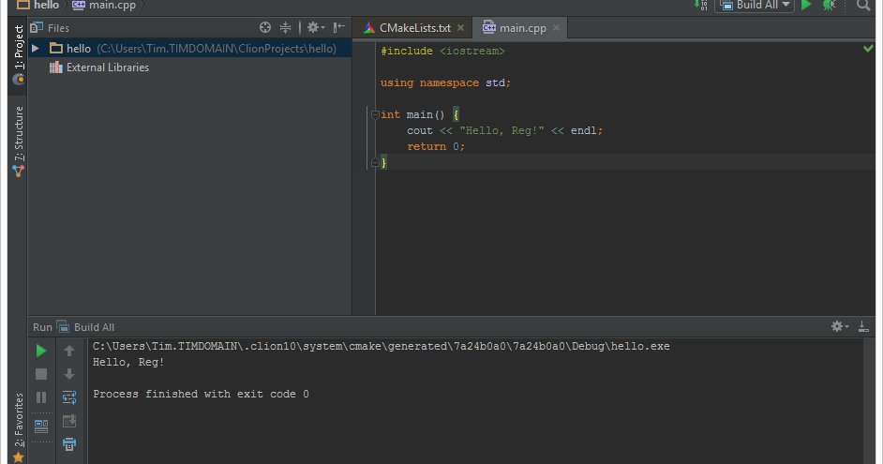Collapse main() using the fold marker at int main
Screen dimensions: 883x464
click(x=375, y=115)
